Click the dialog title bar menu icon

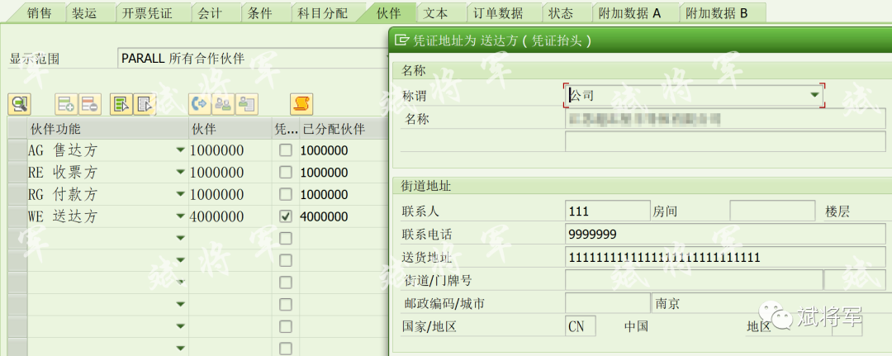(402, 40)
